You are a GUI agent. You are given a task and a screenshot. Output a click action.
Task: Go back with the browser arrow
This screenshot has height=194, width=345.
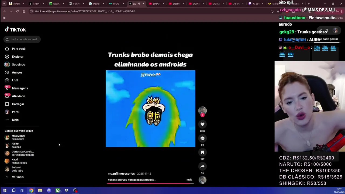point(4,11)
